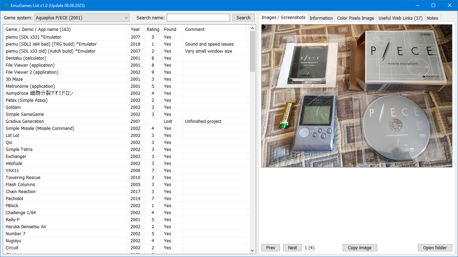458x257 pixels.
Task: Select the Useful Web Links tab
Action: click(x=400, y=18)
